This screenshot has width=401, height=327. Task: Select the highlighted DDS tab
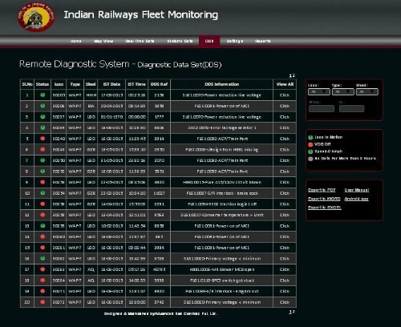(x=209, y=41)
